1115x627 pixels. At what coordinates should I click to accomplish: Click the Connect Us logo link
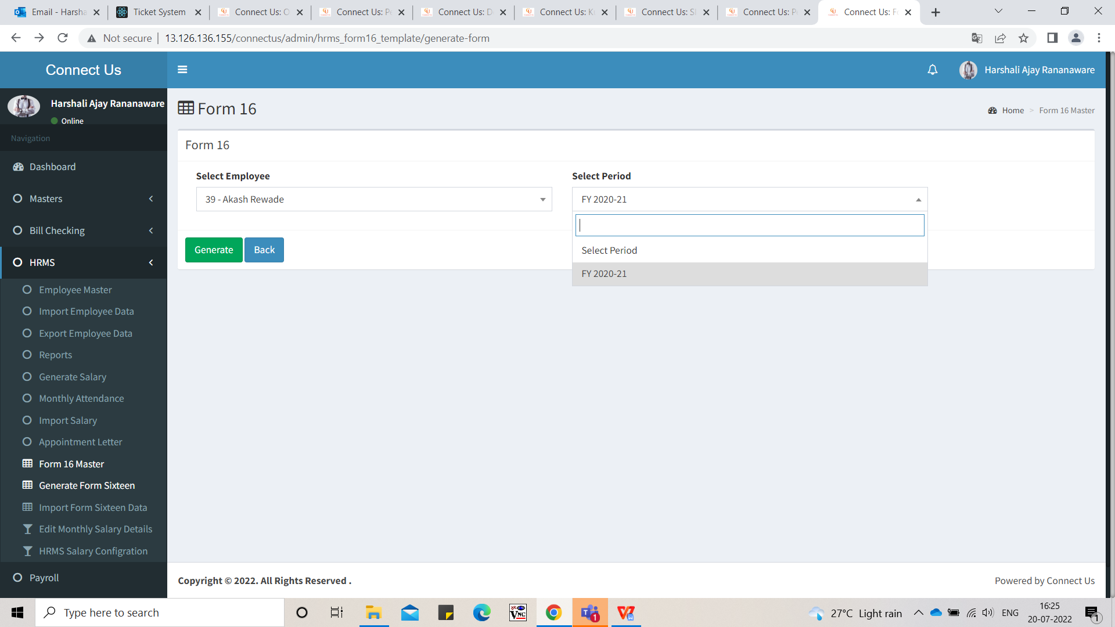[x=84, y=70]
